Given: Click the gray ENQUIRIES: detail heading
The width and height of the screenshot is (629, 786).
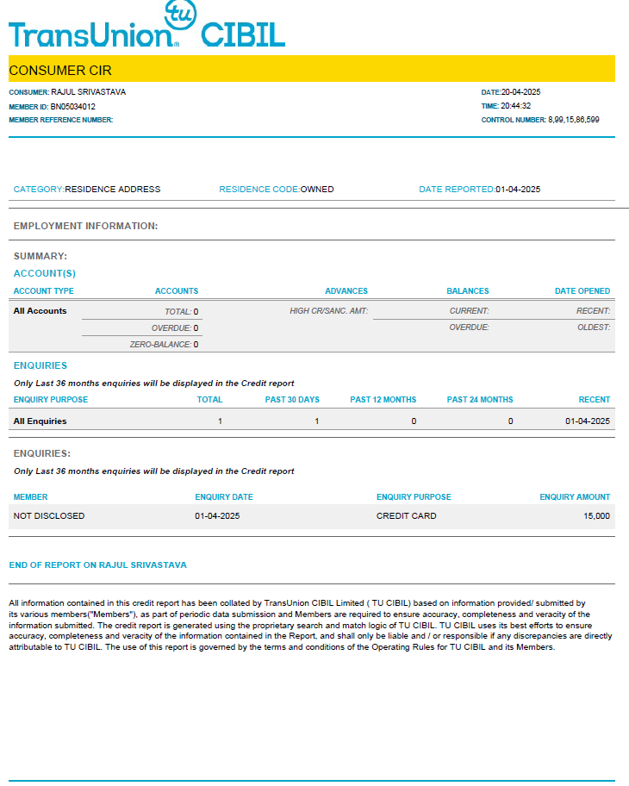Looking at the screenshot, I should pyautogui.click(x=42, y=453).
